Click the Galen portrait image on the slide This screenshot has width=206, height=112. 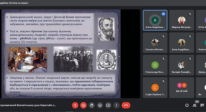tap(107, 29)
